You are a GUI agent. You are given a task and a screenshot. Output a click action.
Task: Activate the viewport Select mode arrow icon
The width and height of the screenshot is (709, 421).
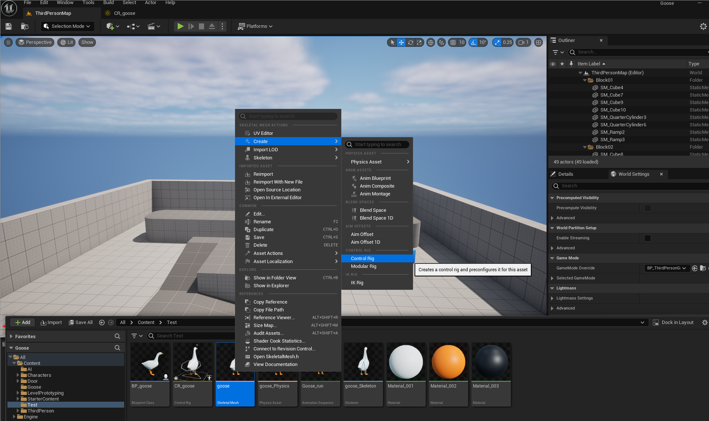392,42
